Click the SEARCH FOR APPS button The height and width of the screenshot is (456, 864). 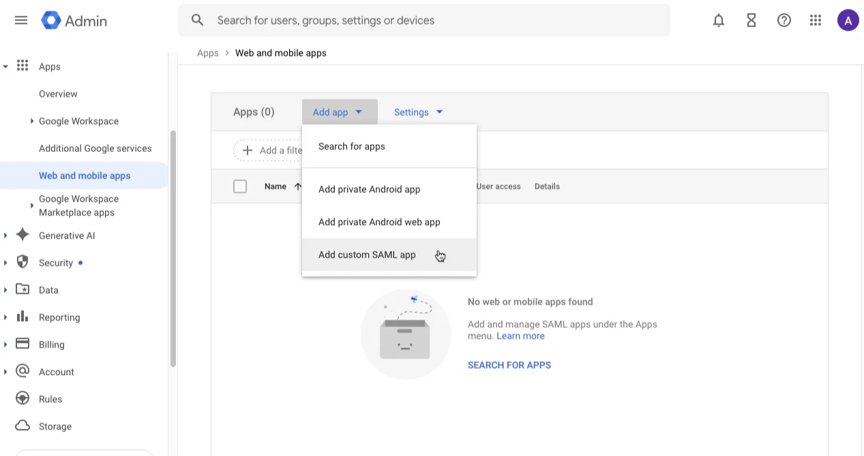pyautogui.click(x=509, y=365)
